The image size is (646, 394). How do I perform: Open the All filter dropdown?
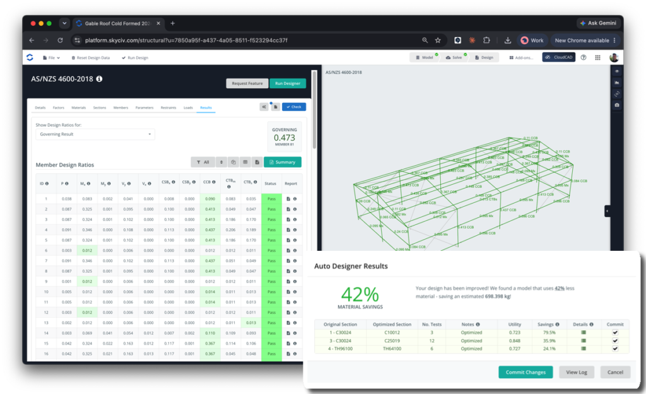(203, 162)
